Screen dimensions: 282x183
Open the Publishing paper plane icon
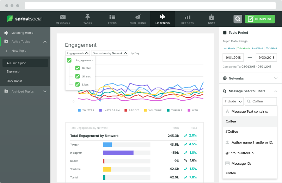[137, 17]
